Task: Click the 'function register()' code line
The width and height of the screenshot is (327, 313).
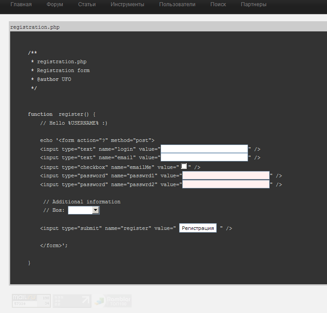Action: [x=61, y=114]
